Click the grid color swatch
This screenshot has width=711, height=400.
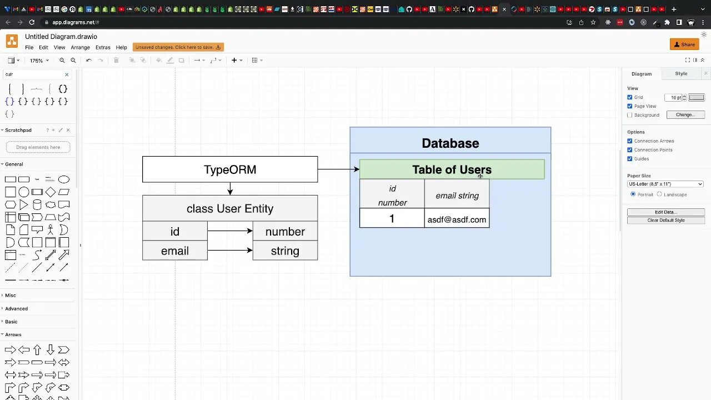pyautogui.click(x=697, y=97)
